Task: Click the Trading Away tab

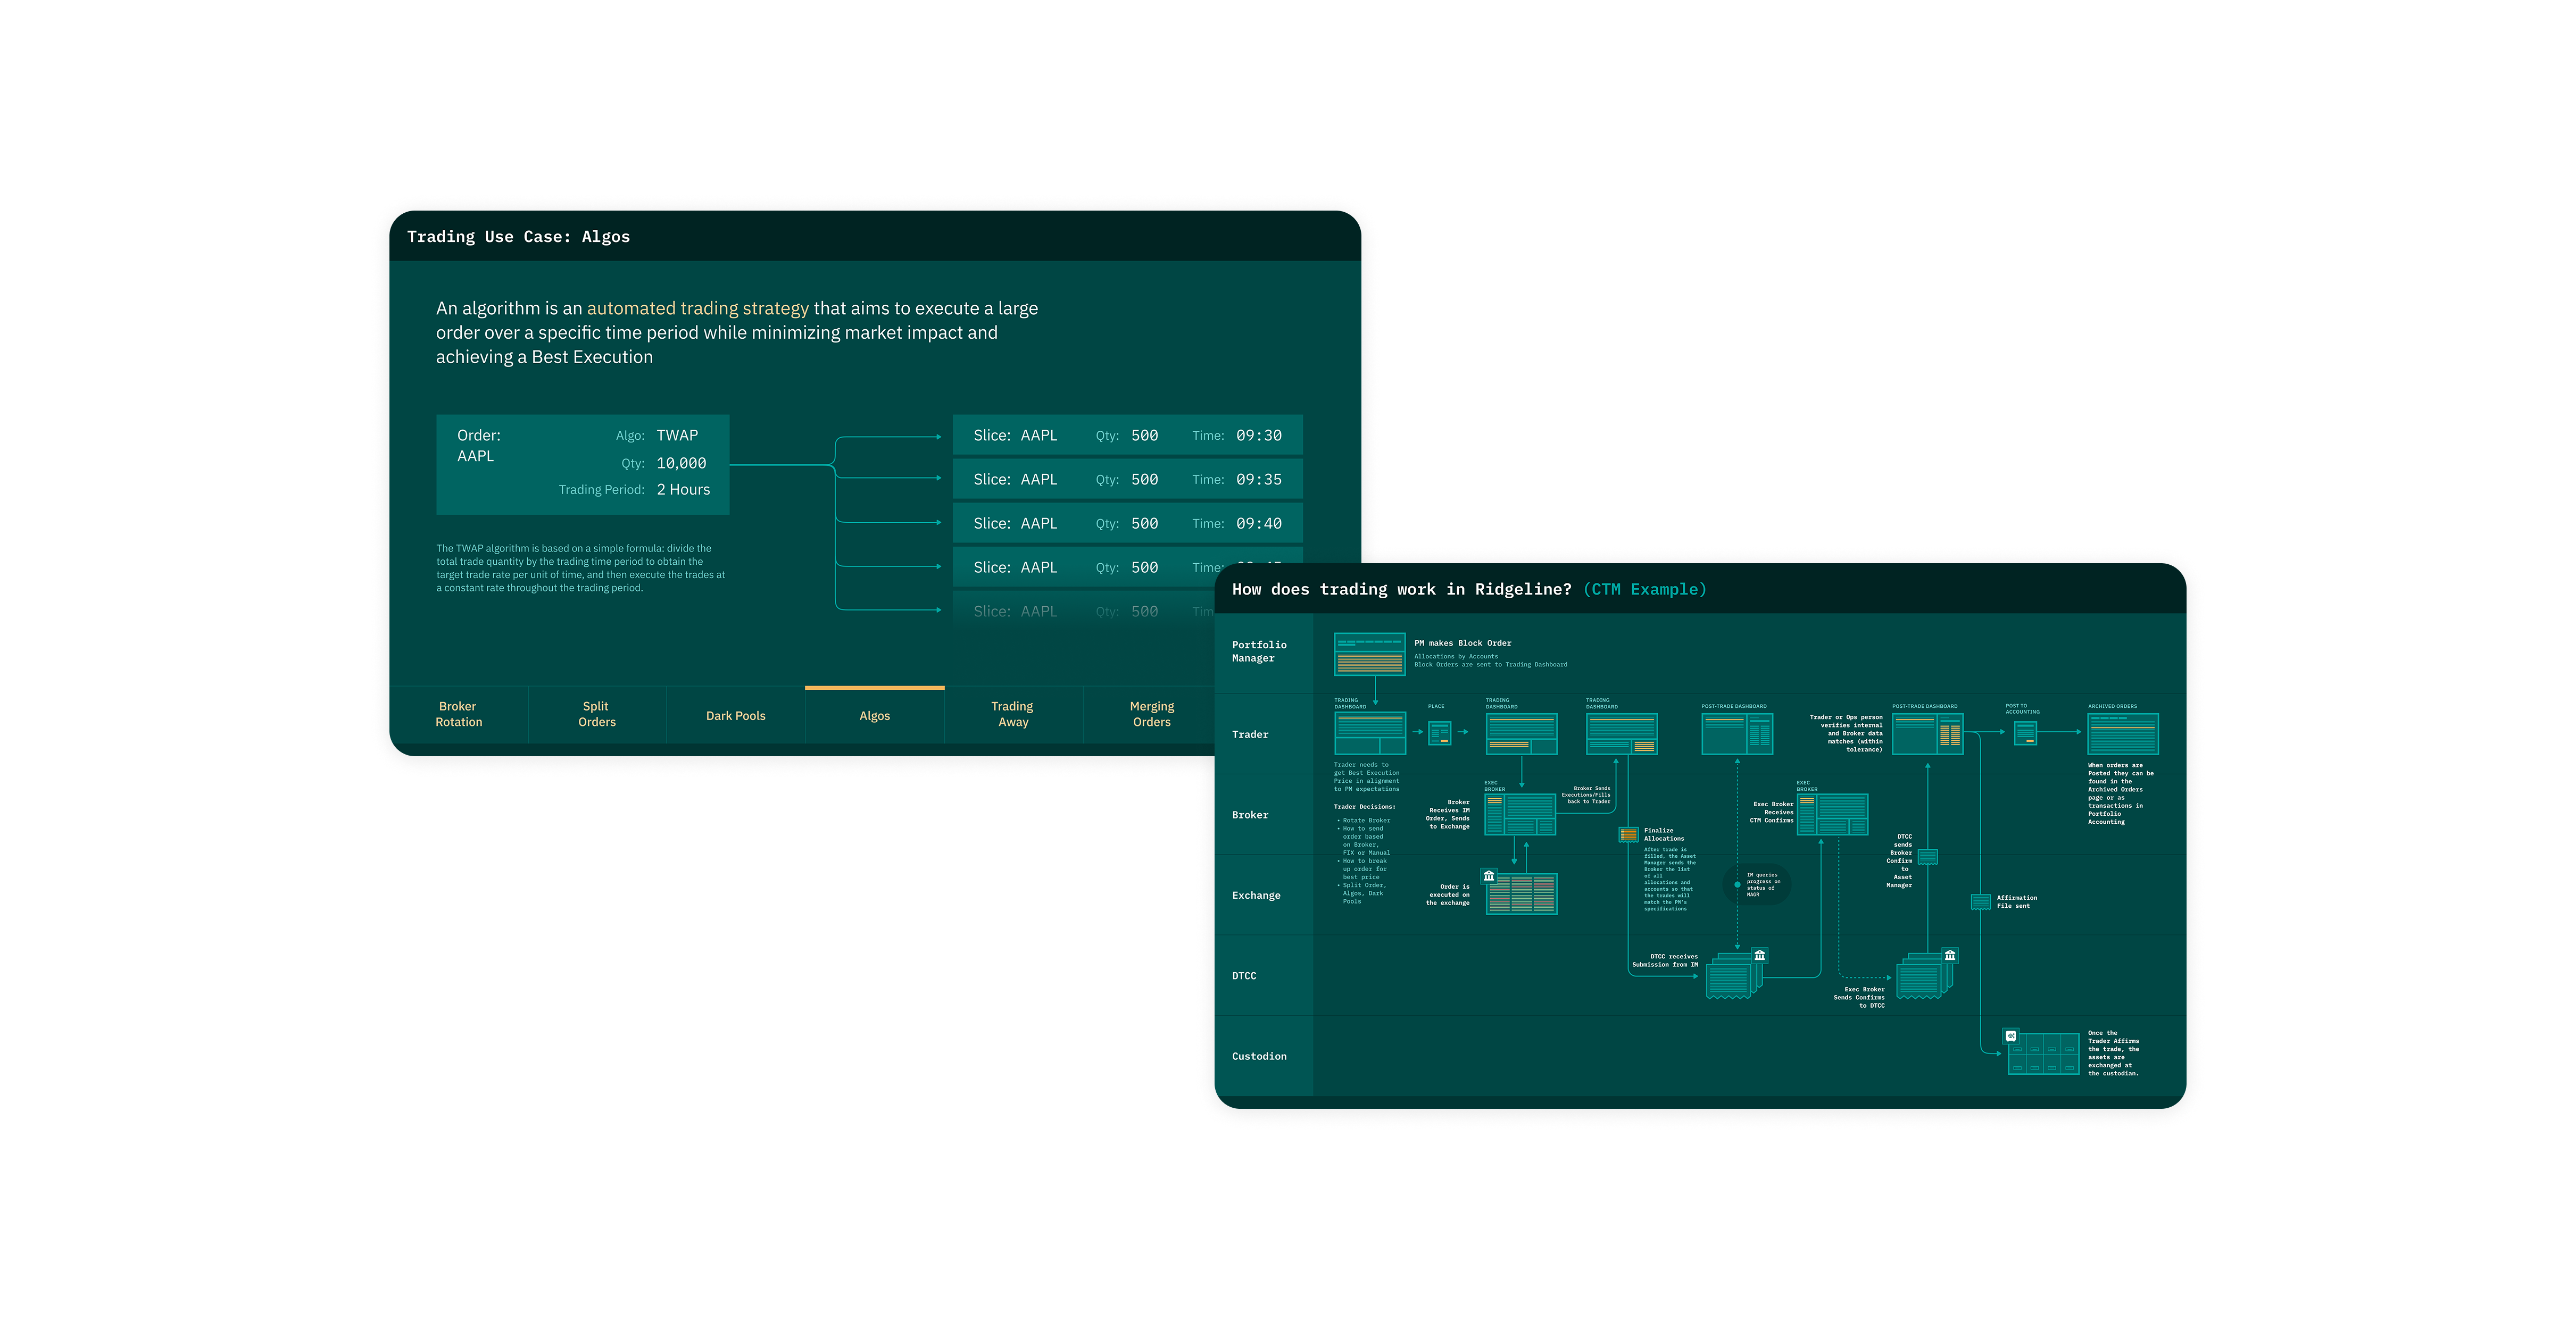Action: click(1012, 714)
